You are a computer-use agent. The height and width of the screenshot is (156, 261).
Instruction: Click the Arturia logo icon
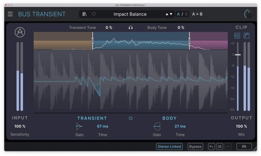click(20, 33)
